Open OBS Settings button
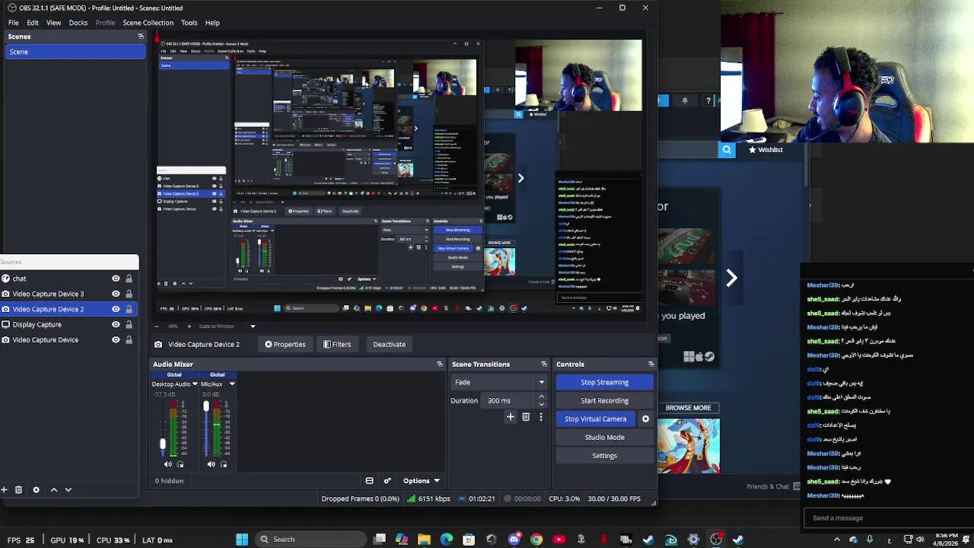The image size is (974, 548). pyautogui.click(x=605, y=455)
